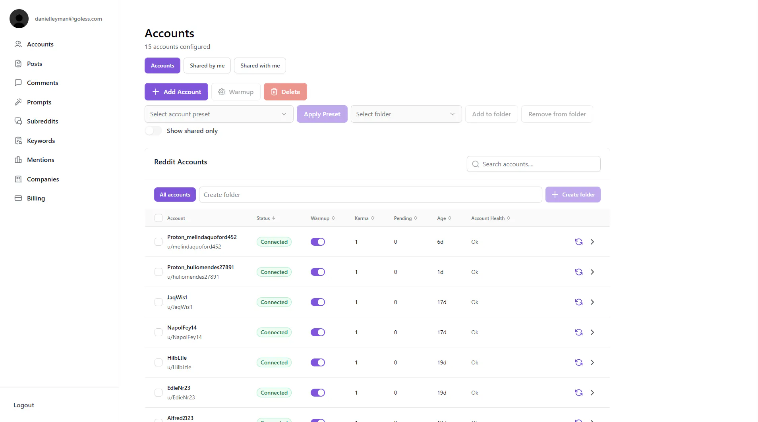Log out via the Logout link
This screenshot has width=758, height=422.
pyautogui.click(x=24, y=405)
